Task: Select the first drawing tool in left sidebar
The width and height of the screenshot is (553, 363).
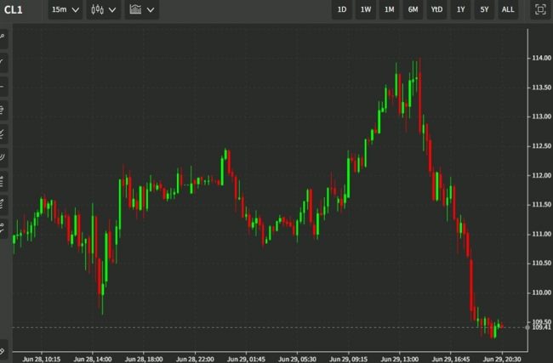Action: point(3,37)
